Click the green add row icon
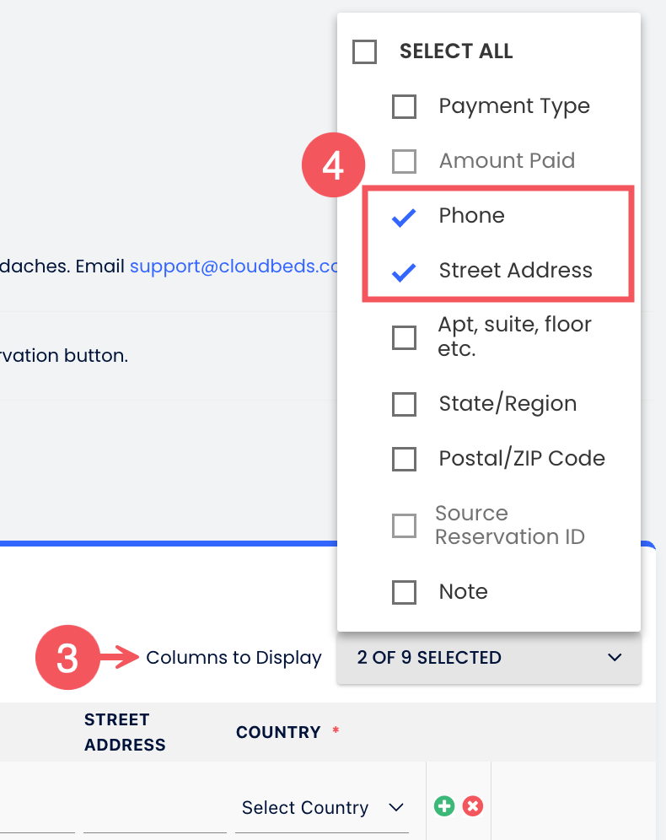The height and width of the screenshot is (840, 666). point(444,806)
